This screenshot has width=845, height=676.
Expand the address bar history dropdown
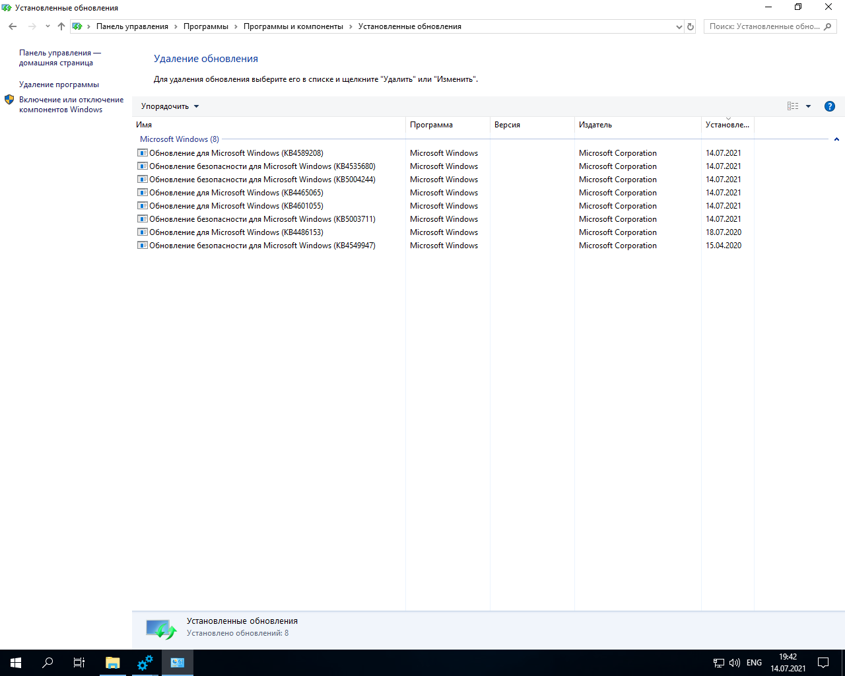click(x=679, y=26)
